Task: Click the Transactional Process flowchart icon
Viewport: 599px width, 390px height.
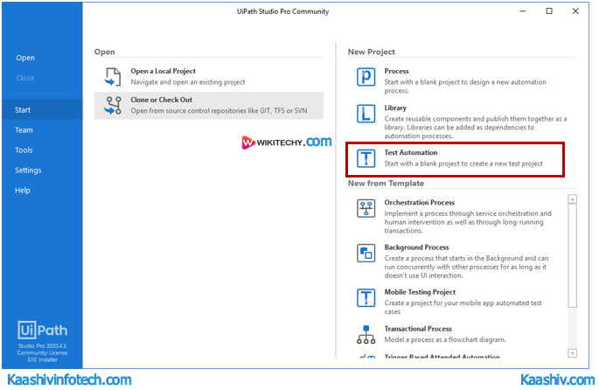Action: (x=366, y=334)
